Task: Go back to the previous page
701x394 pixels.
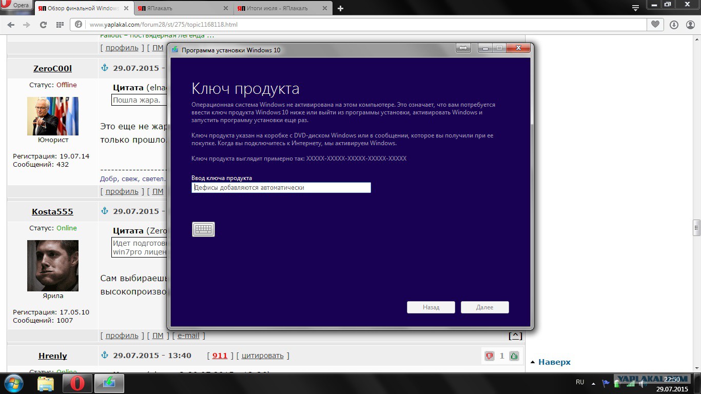Action: (x=11, y=25)
